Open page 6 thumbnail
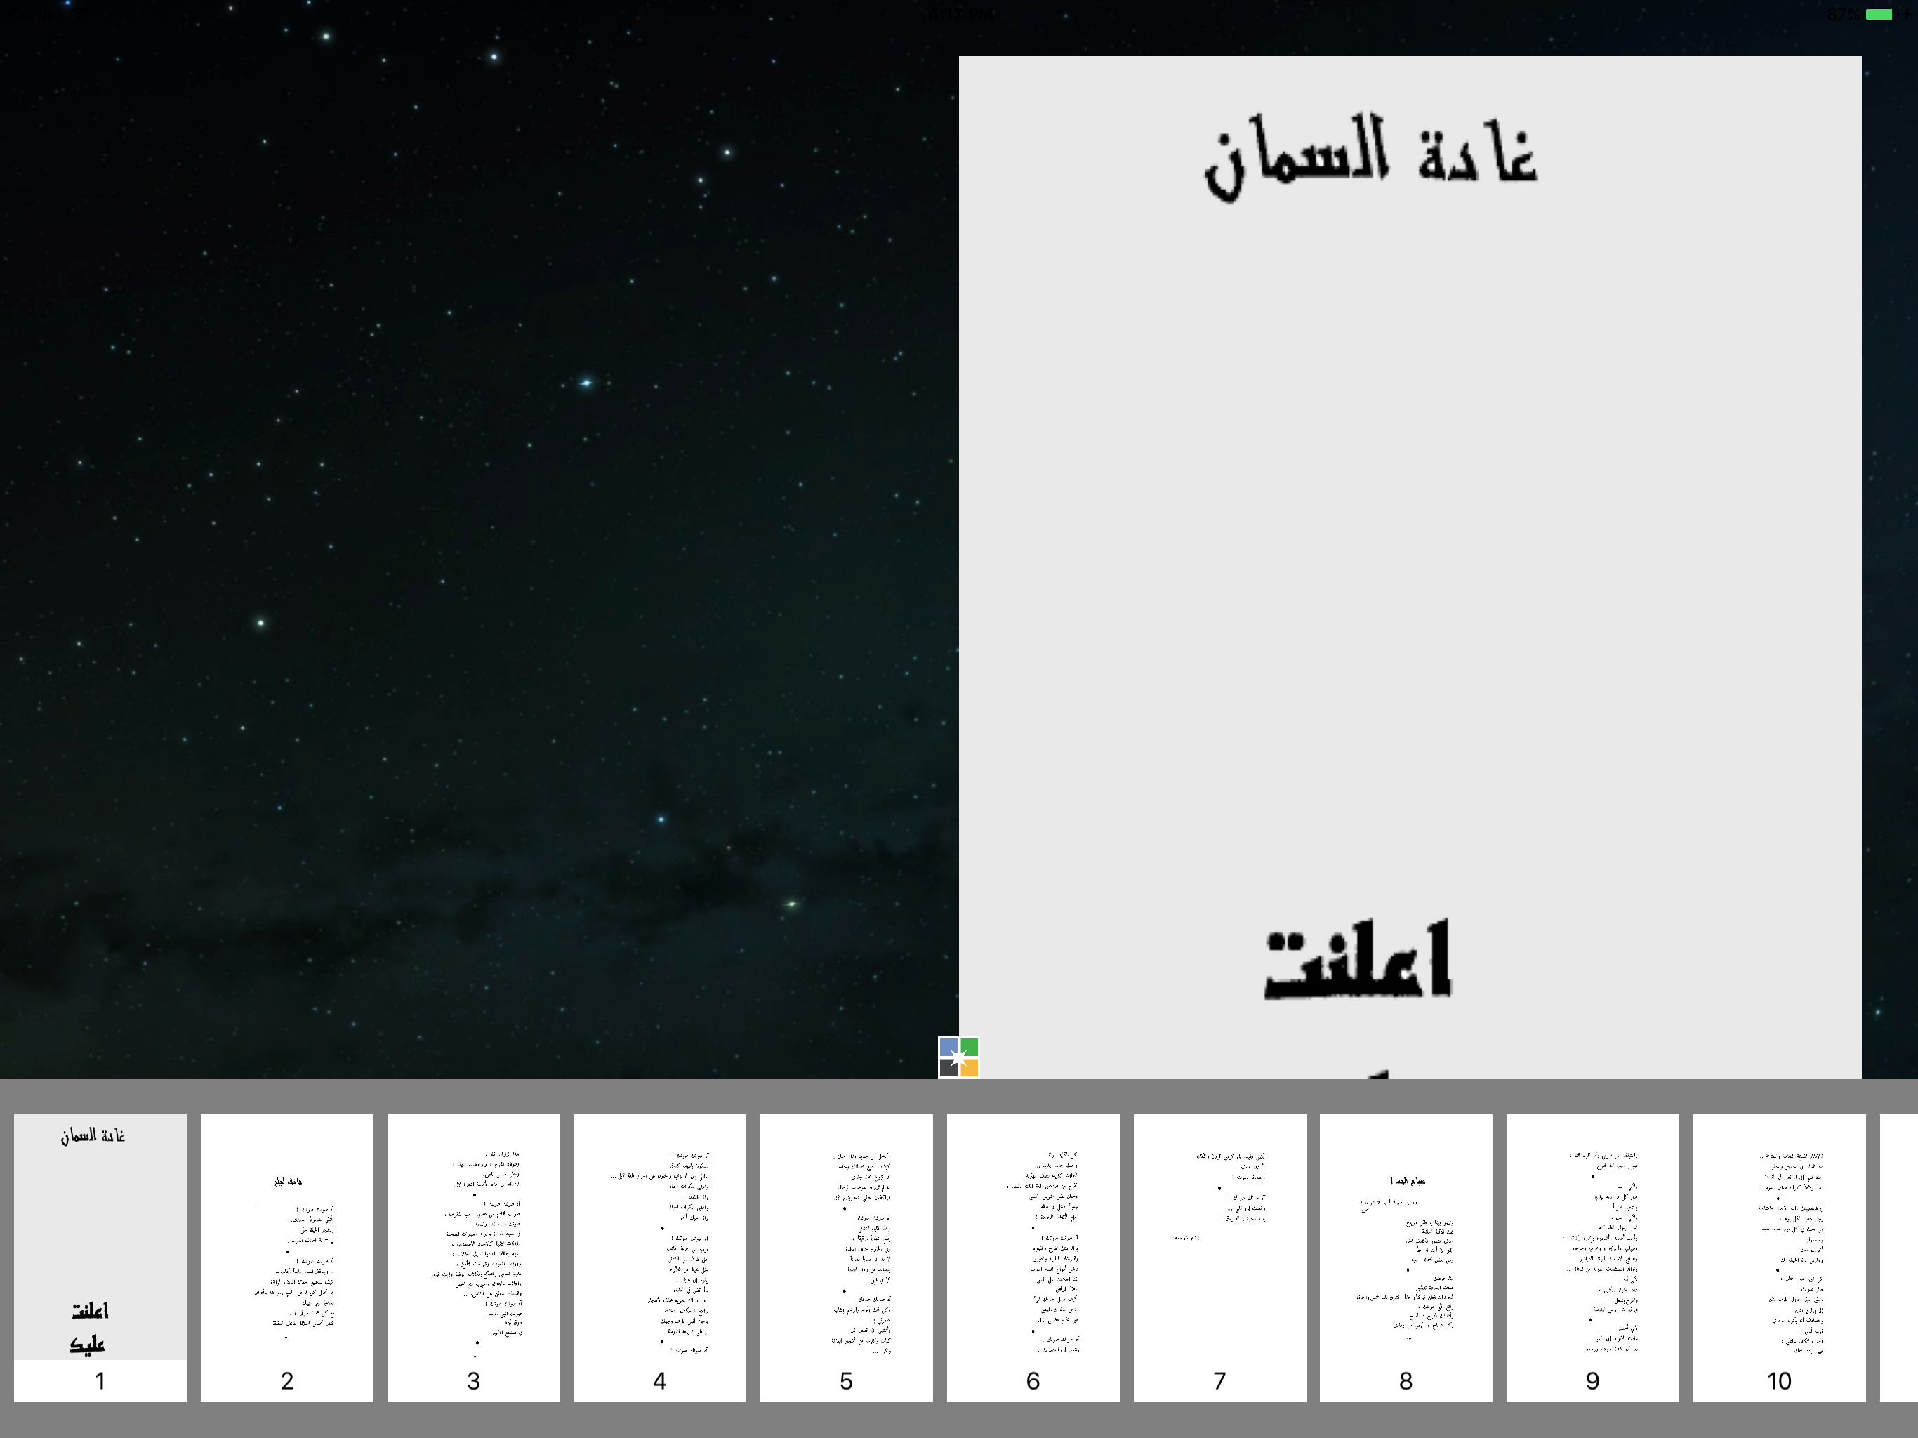The width and height of the screenshot is (1918, 1438). 1033,1258
